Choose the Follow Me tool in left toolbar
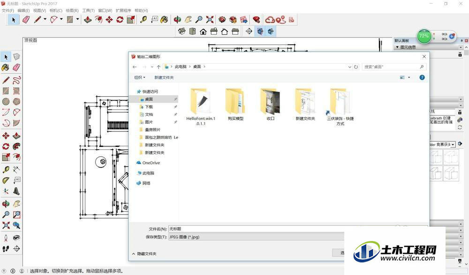 click(x=17, y=146)
